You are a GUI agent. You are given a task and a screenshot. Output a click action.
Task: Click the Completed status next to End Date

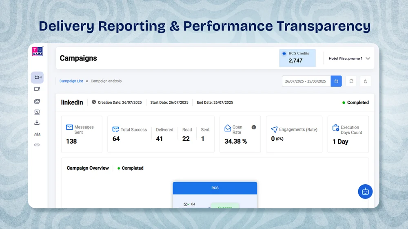click(x=355, y=103)
